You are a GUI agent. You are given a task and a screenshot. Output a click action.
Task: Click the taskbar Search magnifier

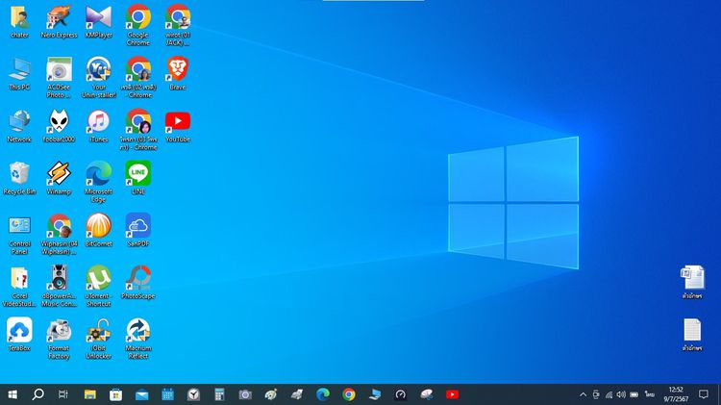coord(38,394)
